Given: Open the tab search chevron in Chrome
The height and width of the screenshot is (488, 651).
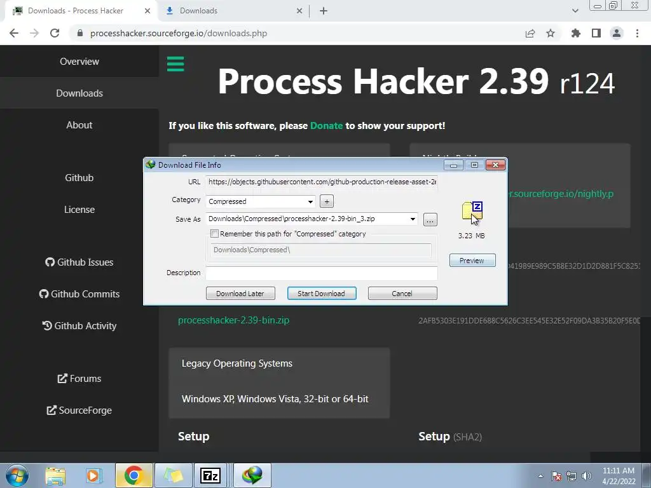Looking at the screenshot, I should (575, 11).
